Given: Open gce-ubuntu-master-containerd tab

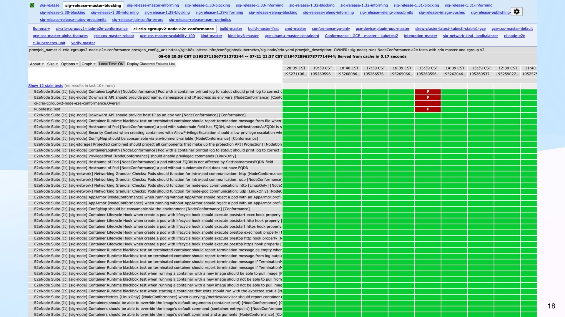Looking at the screenshot, I should click(x=292, y=36).
